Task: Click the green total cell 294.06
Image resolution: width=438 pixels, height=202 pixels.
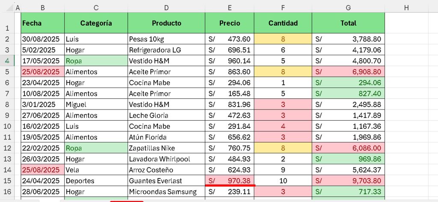Action: tap(348, 83)
